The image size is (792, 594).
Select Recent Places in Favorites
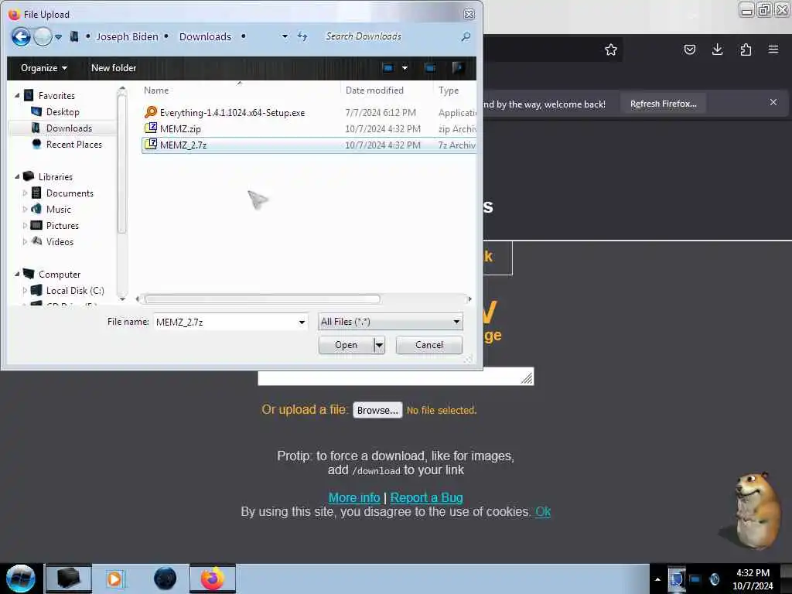pos(73,145)
